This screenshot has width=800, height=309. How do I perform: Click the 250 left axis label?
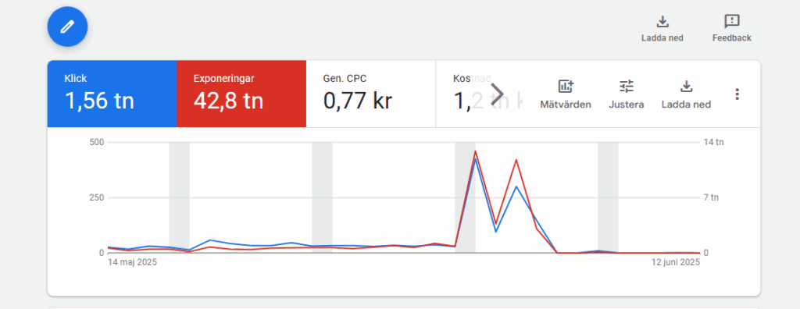point(97,197)
